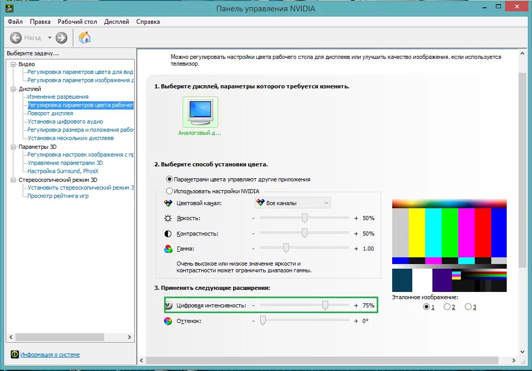This screenshot has width=532, height=371.
Task: Click the NVIDIA logo in the title bar
Action: (9, 7)
